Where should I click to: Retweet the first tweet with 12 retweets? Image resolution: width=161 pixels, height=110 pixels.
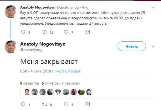(45, 32)
